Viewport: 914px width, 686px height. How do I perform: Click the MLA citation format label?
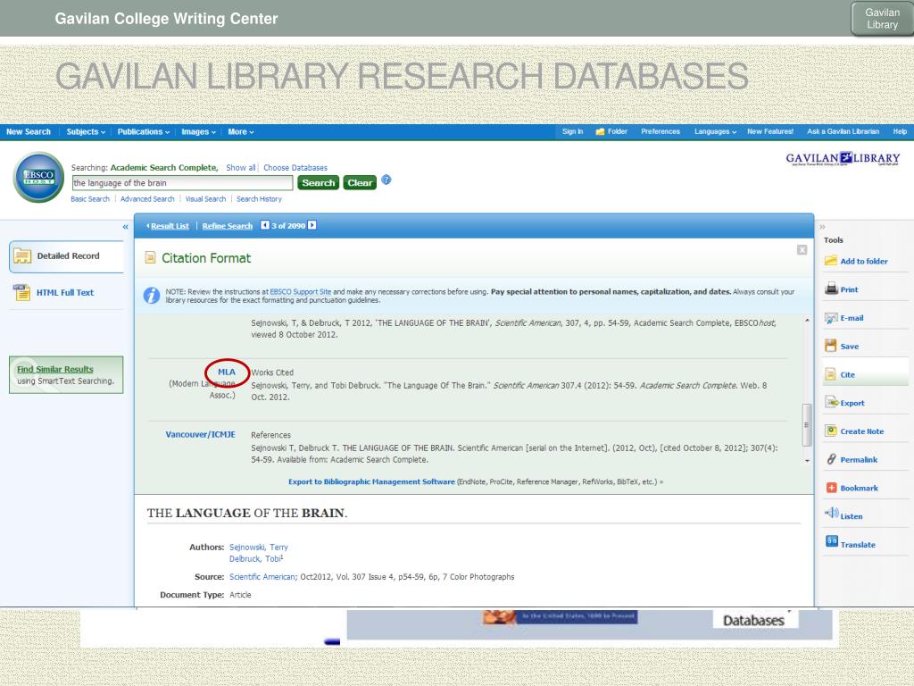tap(227, 372)
